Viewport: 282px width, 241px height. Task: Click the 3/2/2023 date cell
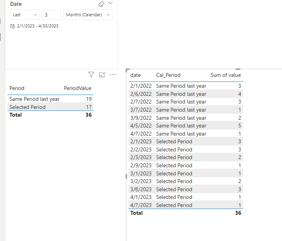[x=141, y=181]
